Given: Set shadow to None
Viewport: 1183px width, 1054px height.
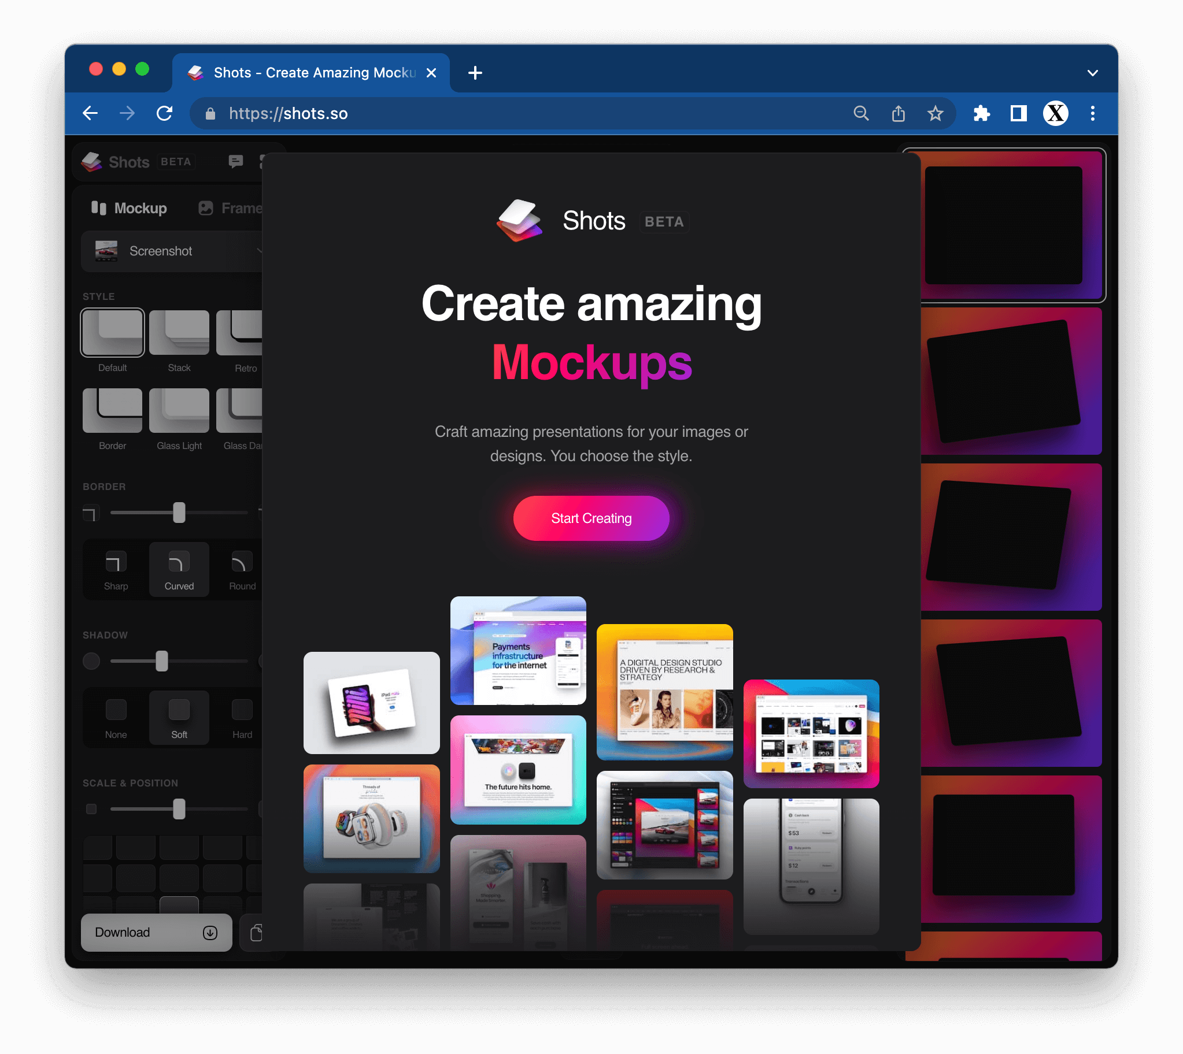Looking at the screenshot, I should pos(116,718).
